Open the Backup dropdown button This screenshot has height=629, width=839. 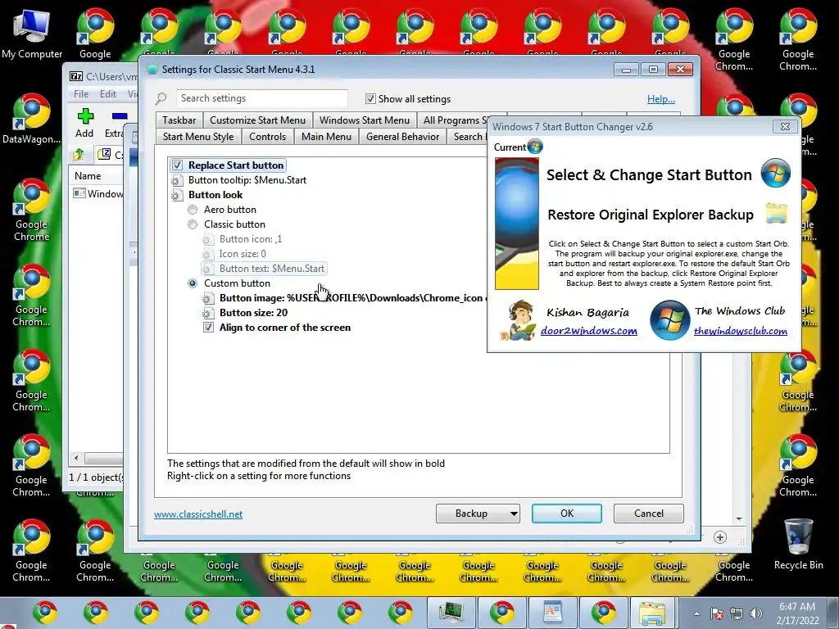click(x=478, y=514)
